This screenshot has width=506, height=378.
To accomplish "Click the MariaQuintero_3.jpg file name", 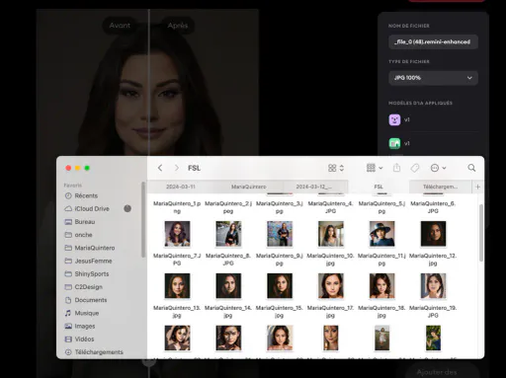I will [280, 207].
